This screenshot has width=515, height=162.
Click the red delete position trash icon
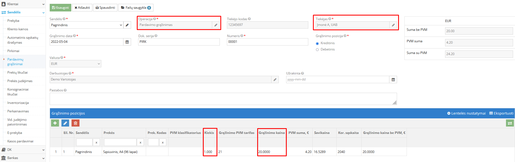coord(76,123)
